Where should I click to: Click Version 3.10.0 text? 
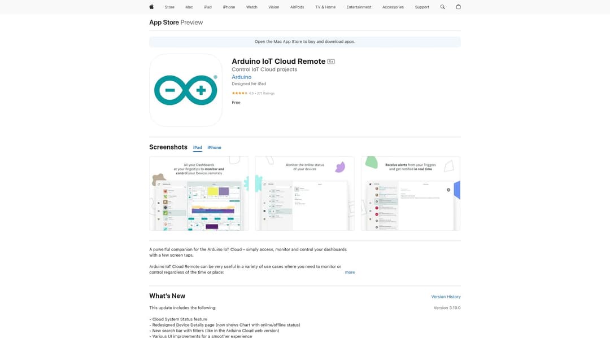(447, 307)
